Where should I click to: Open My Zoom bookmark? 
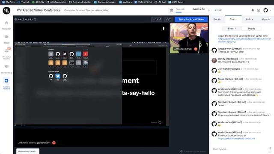pos(9,2)
